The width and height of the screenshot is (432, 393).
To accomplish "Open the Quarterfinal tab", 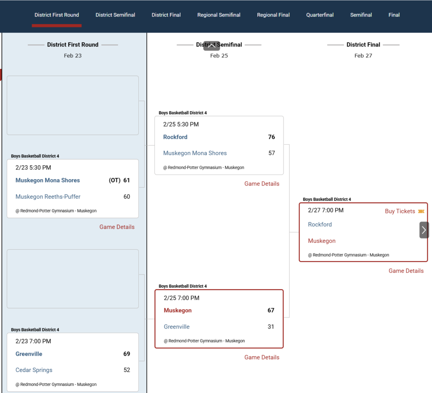I will (x=320, y=15).
